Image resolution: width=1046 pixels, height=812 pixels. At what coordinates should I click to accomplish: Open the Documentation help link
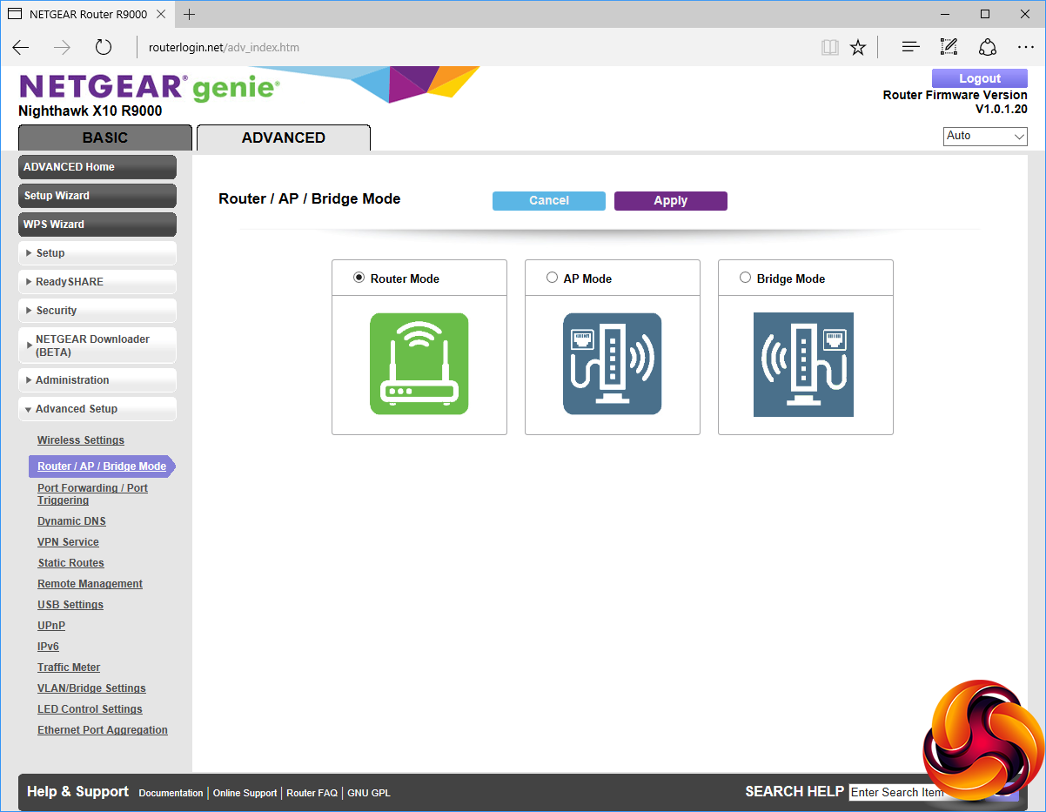[x=171, y=793]
